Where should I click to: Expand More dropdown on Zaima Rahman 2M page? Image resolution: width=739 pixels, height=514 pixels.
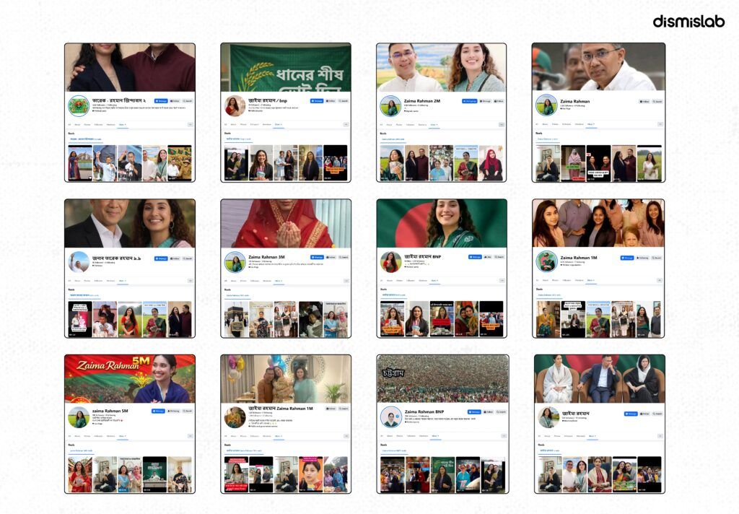434,124
